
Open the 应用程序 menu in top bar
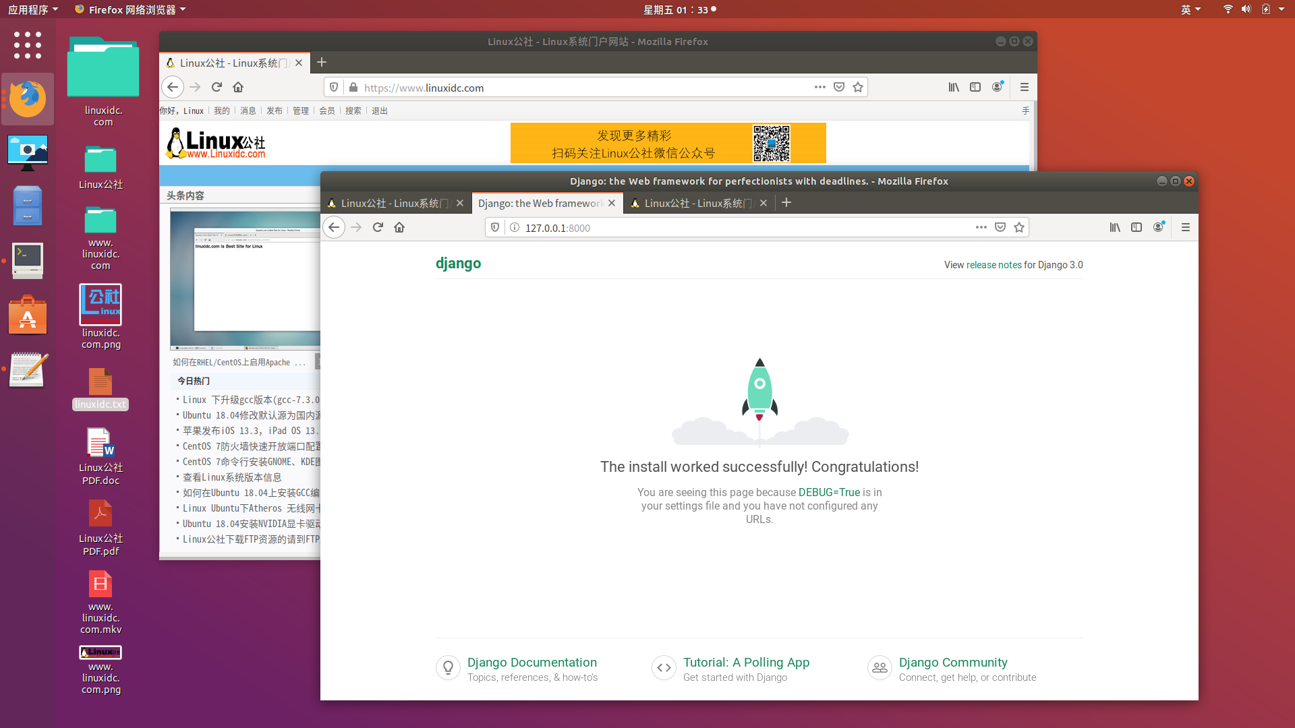pyautogui.click(x=33, y=9)
